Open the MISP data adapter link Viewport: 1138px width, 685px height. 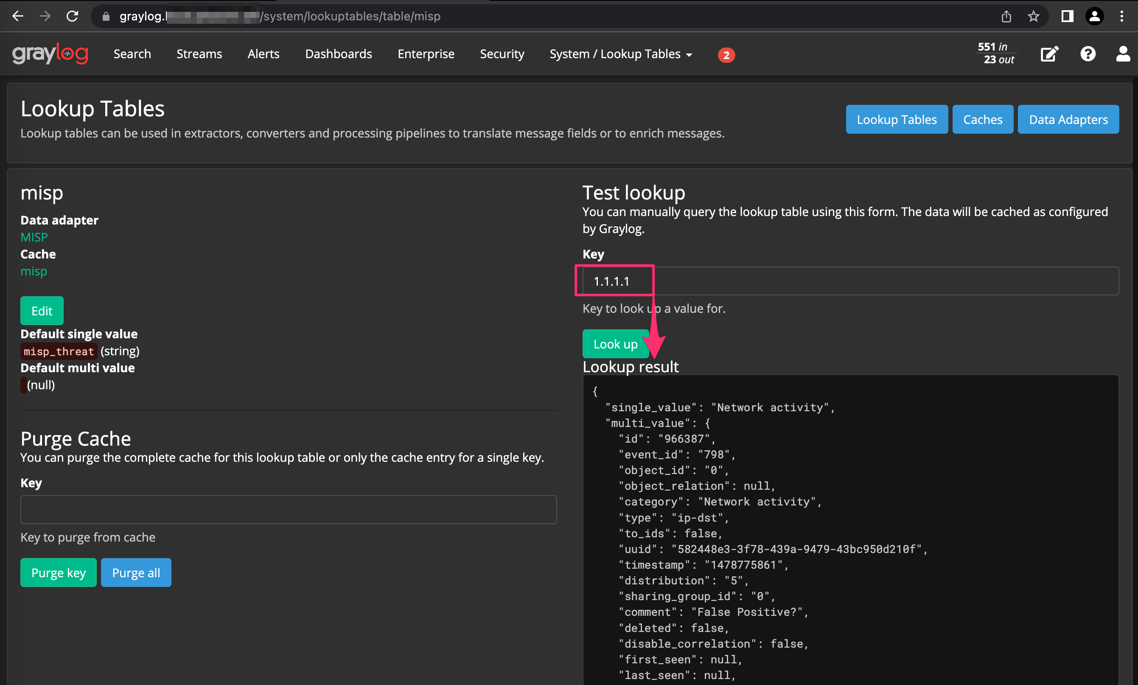(x=34, y=237)
